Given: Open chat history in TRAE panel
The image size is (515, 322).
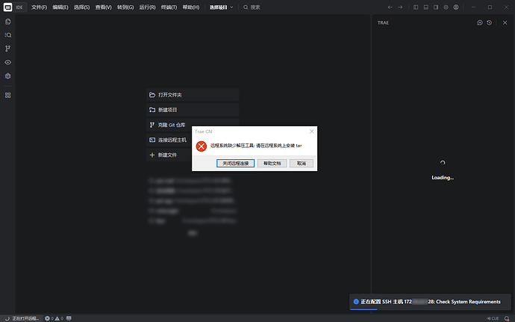Looking at the screenshot, I should [490, 22].
